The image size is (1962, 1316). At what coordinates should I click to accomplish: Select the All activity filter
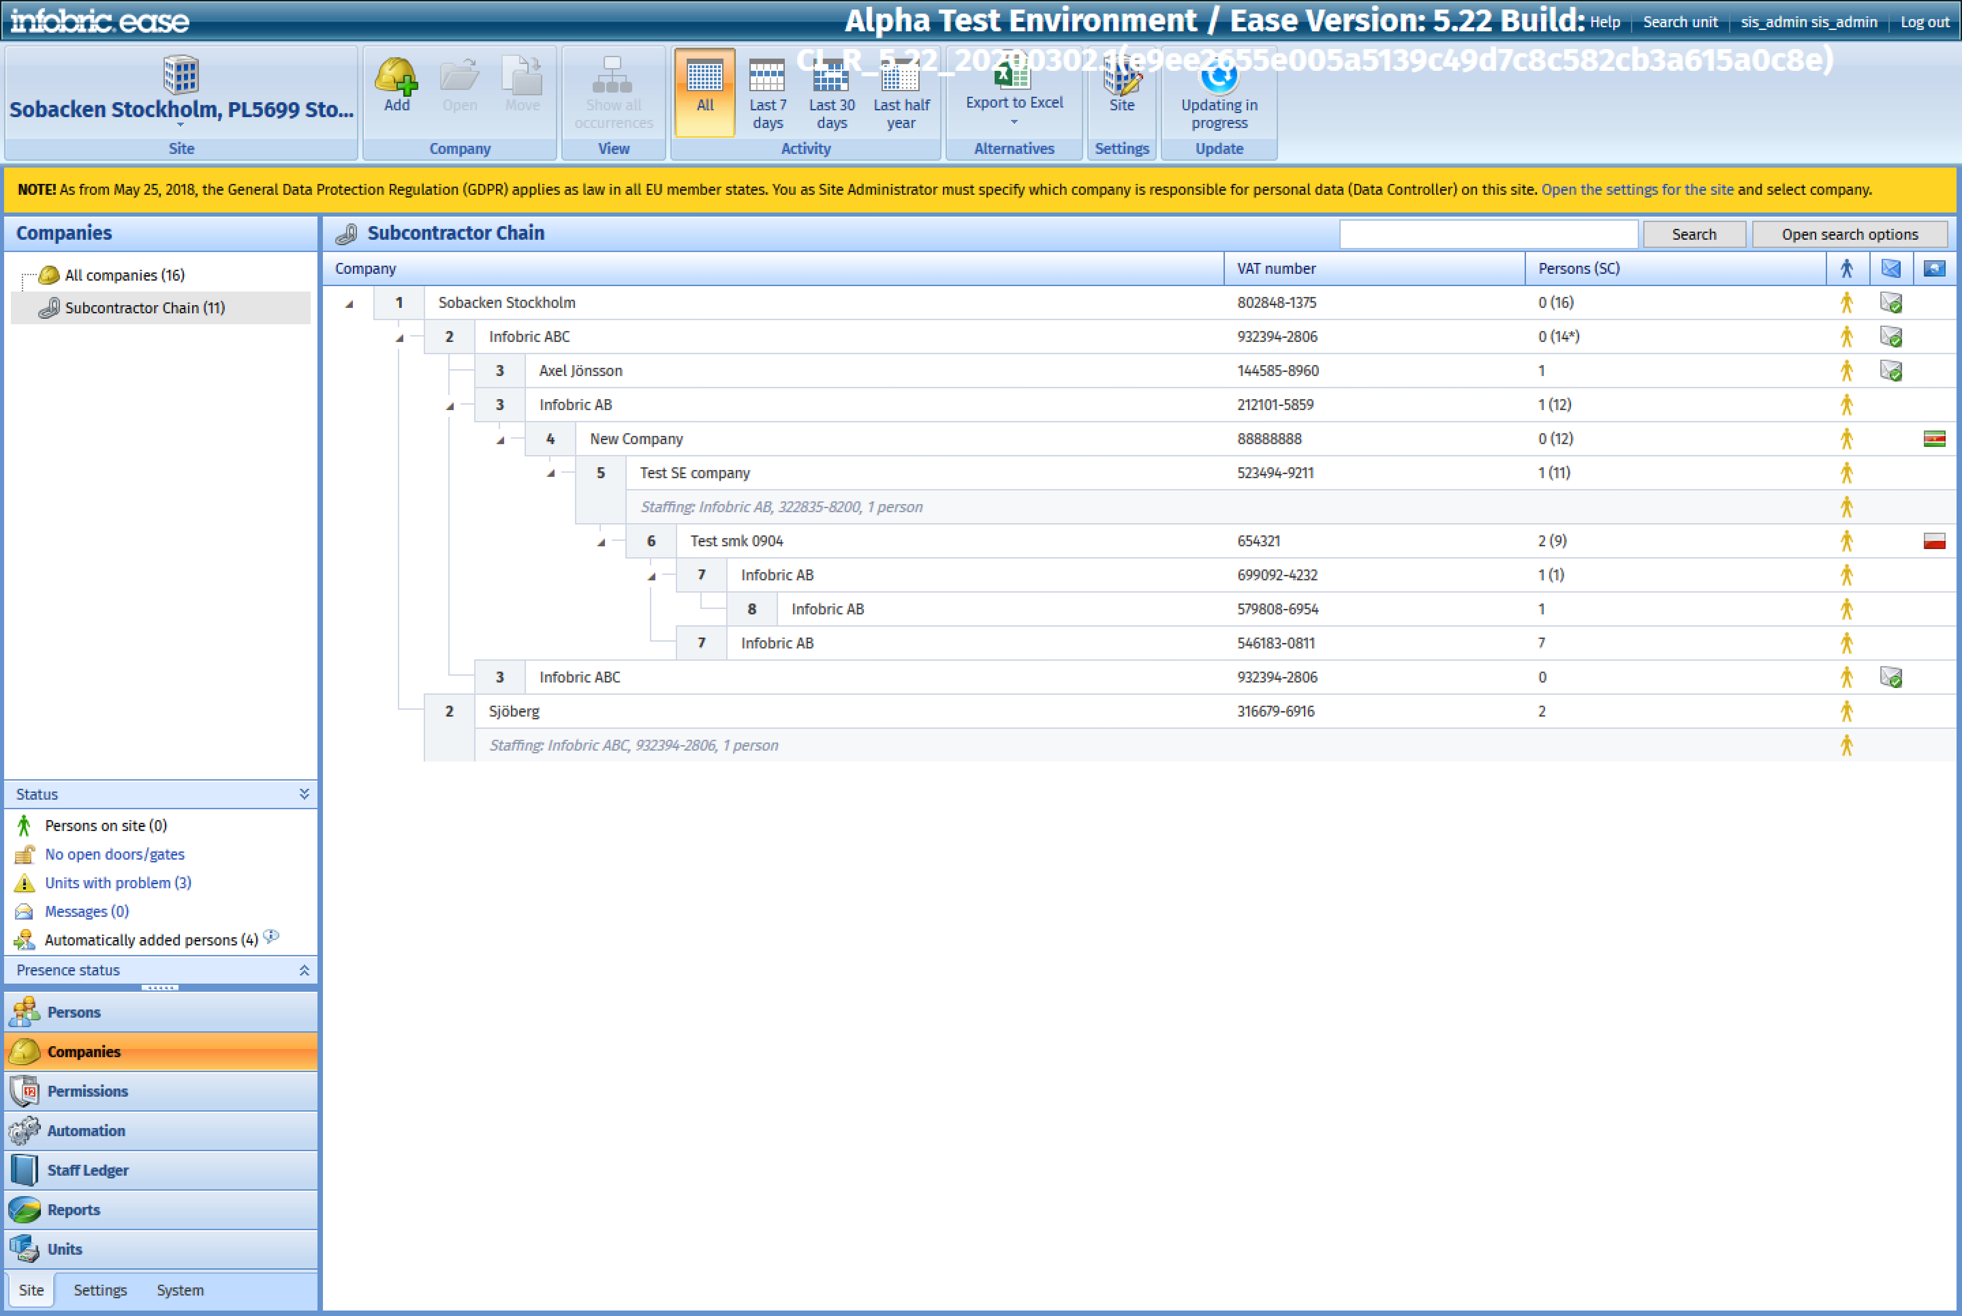tap(704, 93)
